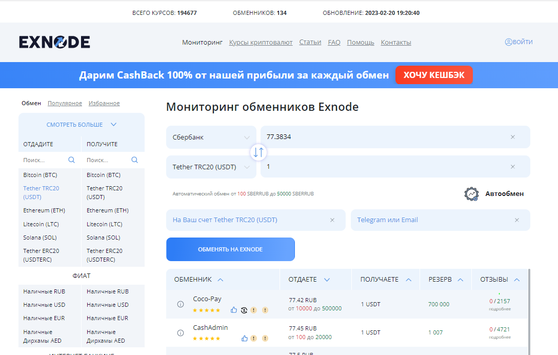Open the Coco-Pay exchanger link
The image size is (558, 355).
207,299
